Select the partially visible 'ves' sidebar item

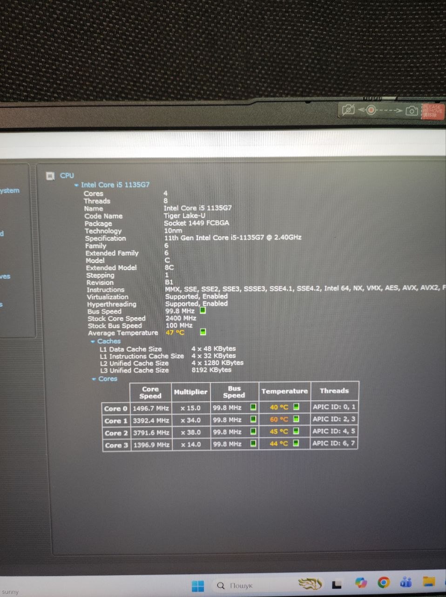pos(5,276)
